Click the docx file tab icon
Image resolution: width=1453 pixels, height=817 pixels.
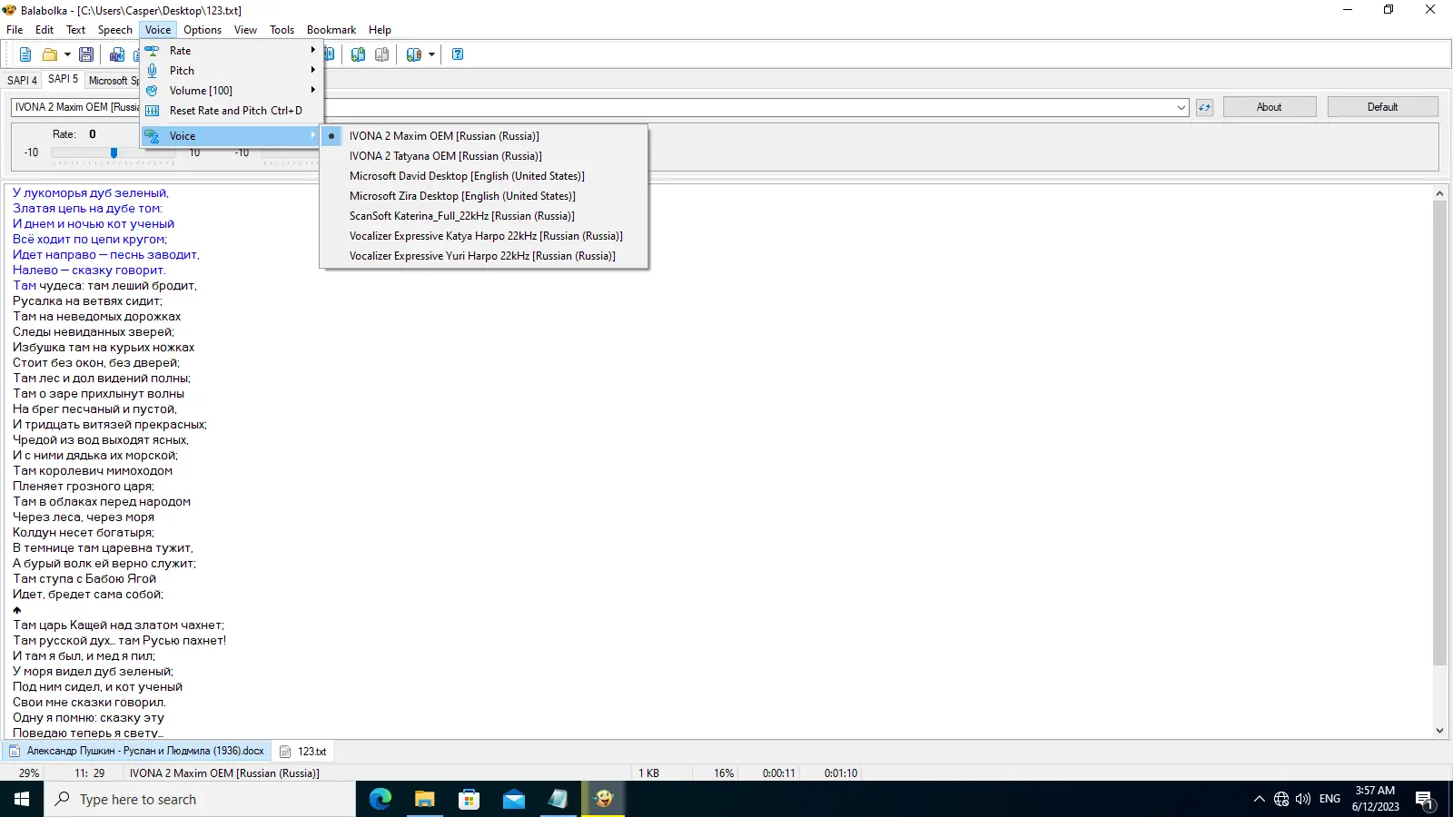point(15,752)
